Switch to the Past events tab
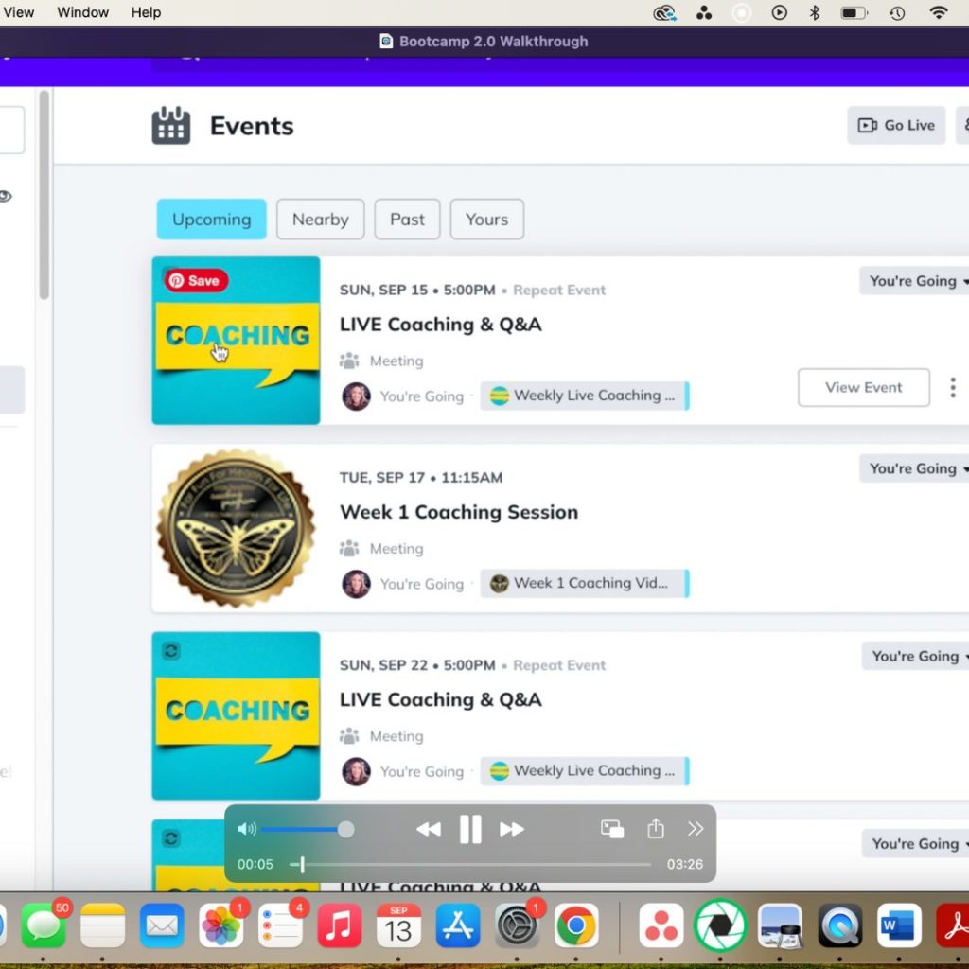 point(407,220)
